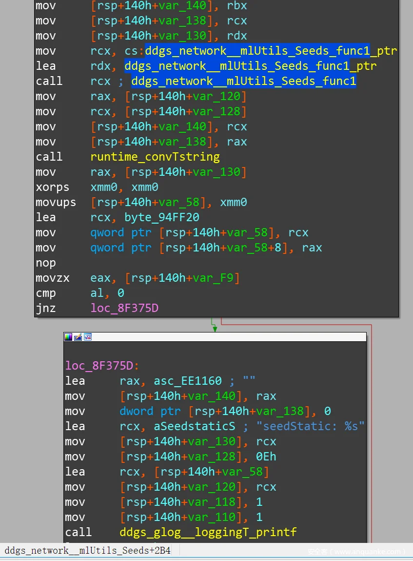Click the xorps mnemonic
This screenshot has height=561, width=413.
[52, 187]
